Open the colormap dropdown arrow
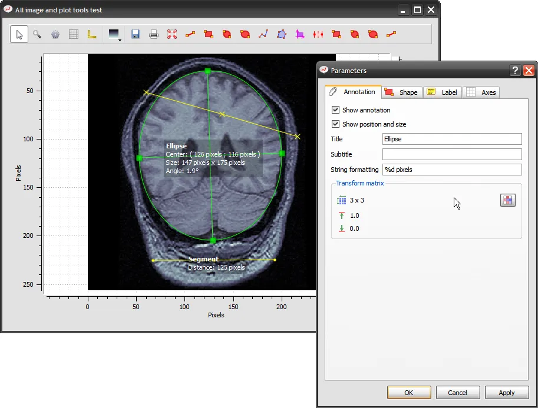 (x=120, y=40)
